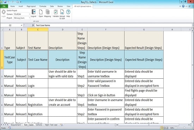Click the fx insert function button
Viewport: 194px width, 130px height.
click(33, 25)
